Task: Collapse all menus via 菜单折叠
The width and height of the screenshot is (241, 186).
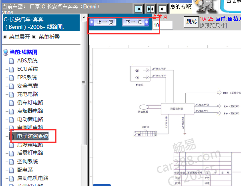Action: point(49,37)
